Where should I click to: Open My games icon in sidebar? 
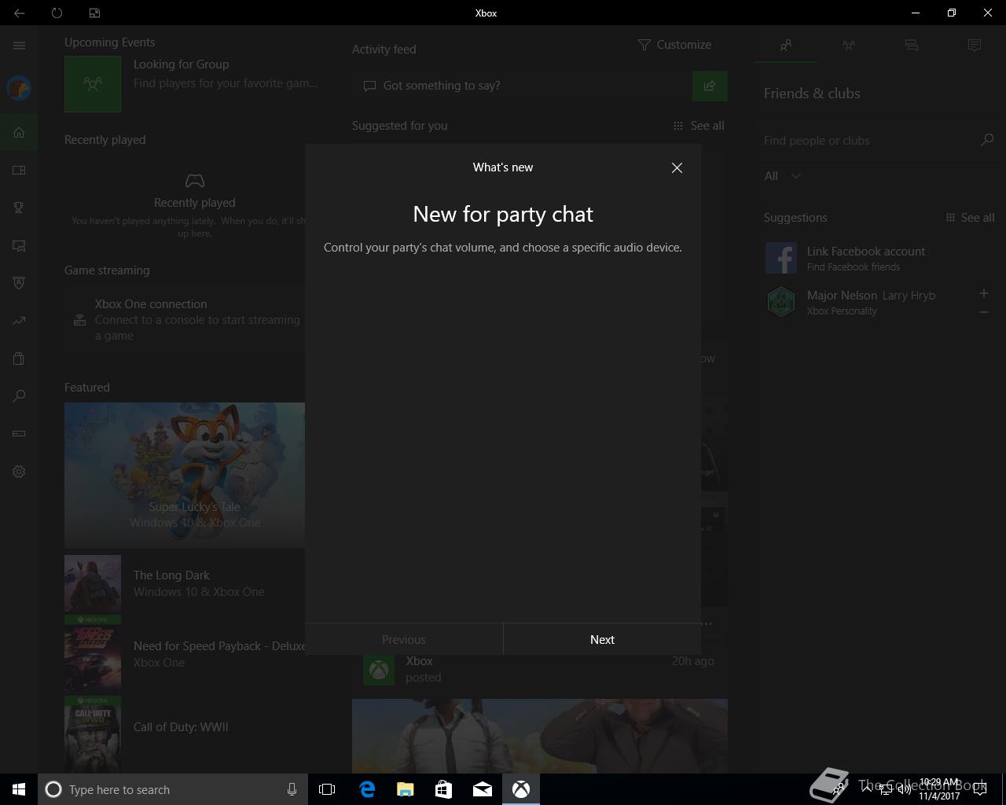(19, 170)
